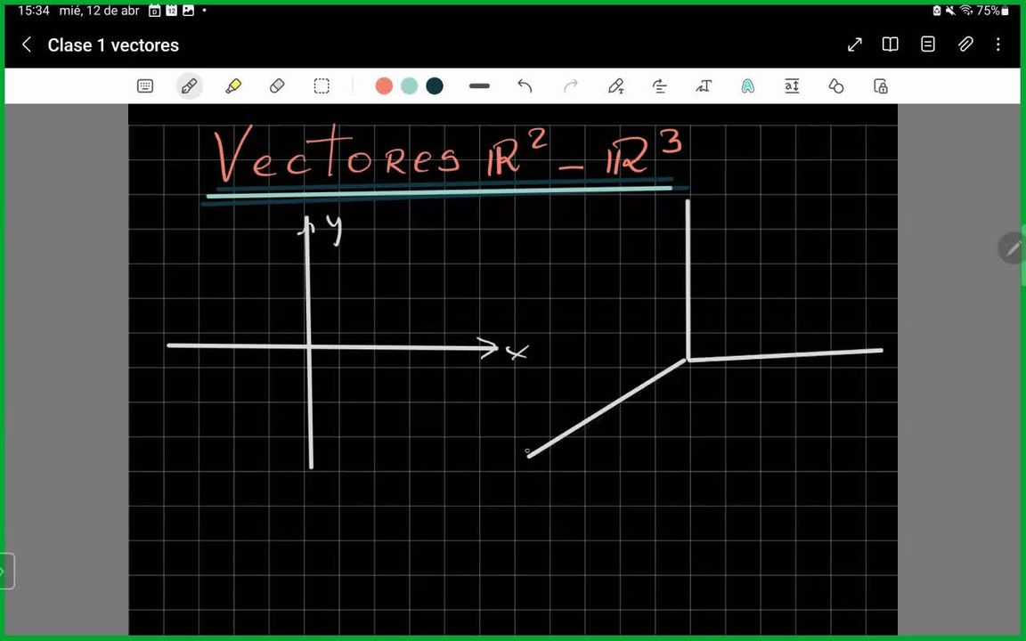Toggle the canvas lock icon

click(881, 86)
